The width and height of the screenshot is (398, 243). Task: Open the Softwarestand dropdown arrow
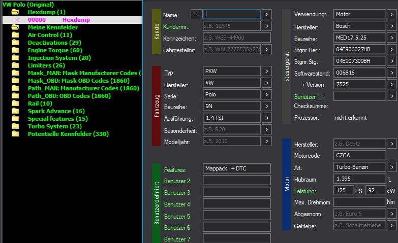click(392, 73)
